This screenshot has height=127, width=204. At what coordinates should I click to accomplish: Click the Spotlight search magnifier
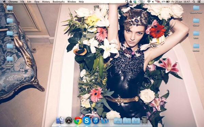click(194, 2)
